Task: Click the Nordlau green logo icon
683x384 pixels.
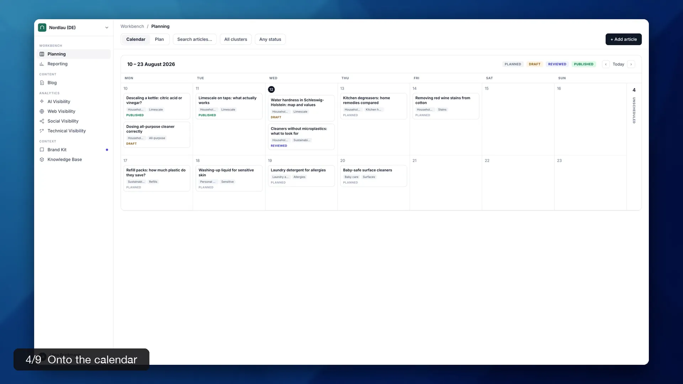Action: point(42,27)
